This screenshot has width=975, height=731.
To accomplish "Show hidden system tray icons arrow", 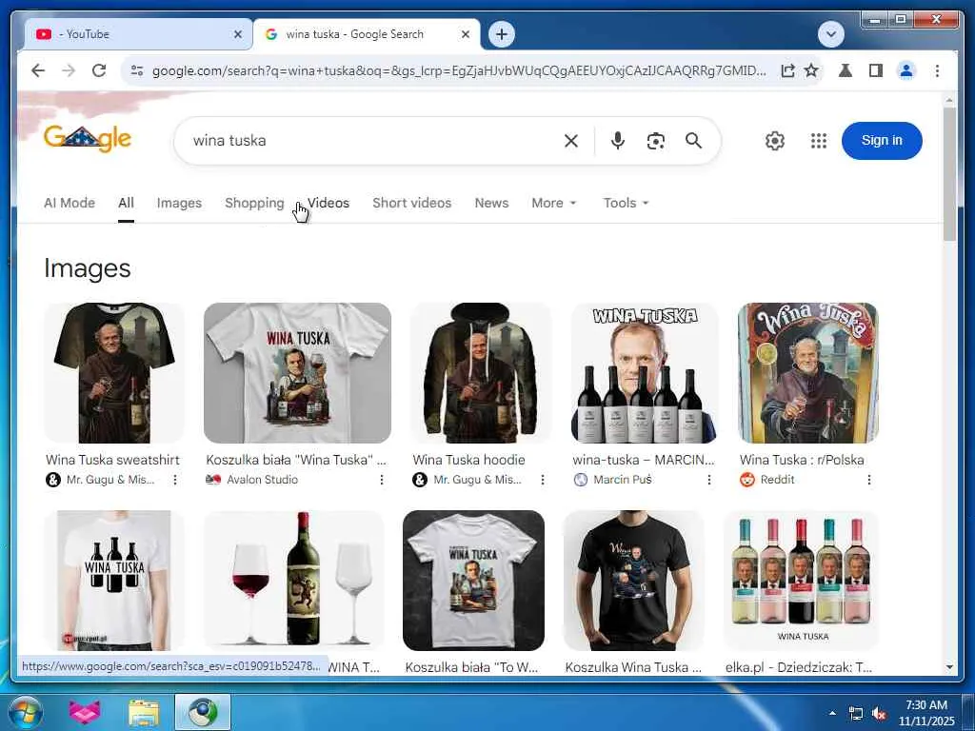I will point(832,713).
